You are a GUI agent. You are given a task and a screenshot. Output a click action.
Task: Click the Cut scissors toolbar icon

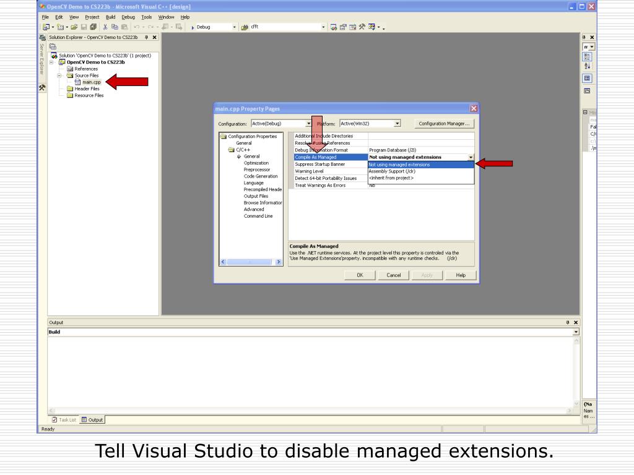pyautogui.click(x=105, y=27)
